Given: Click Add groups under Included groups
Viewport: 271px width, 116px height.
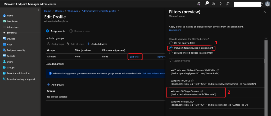Looking at the screenshot, I should (56, 44).
